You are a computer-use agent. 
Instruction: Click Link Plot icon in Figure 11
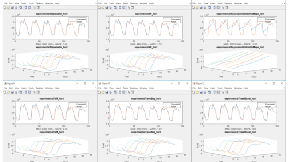pos(115,92)
